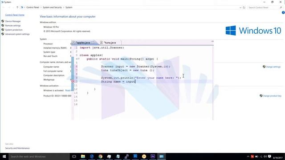Open After Effects from the taskbar

153,156
